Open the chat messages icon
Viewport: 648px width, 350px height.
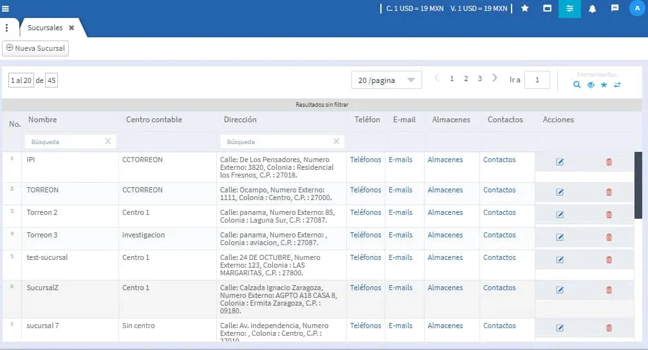click(615, 8)
